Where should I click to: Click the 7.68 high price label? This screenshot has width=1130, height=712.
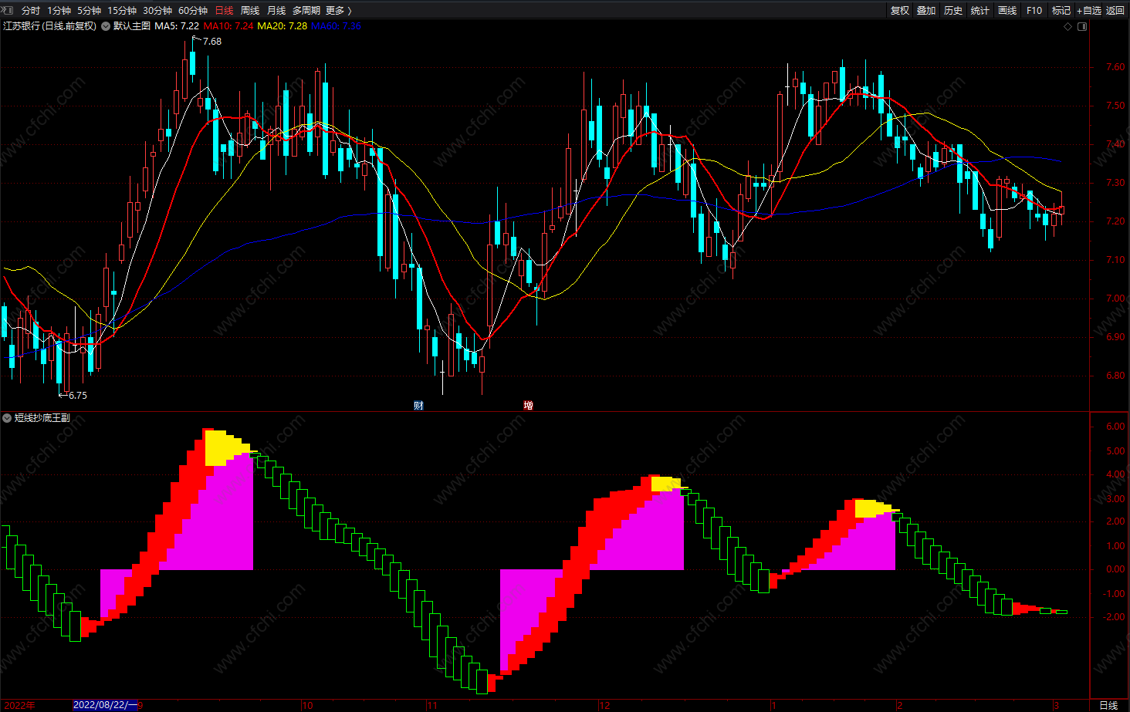click(211, 42)
